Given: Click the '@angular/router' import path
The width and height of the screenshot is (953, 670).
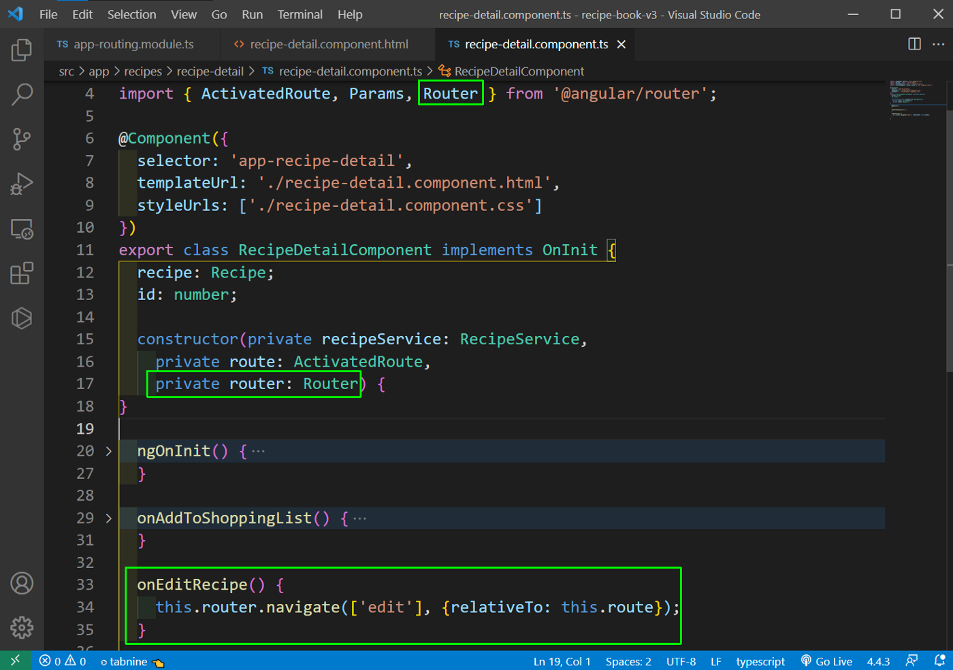Looking at the screenshot, I should pos(630,93).
